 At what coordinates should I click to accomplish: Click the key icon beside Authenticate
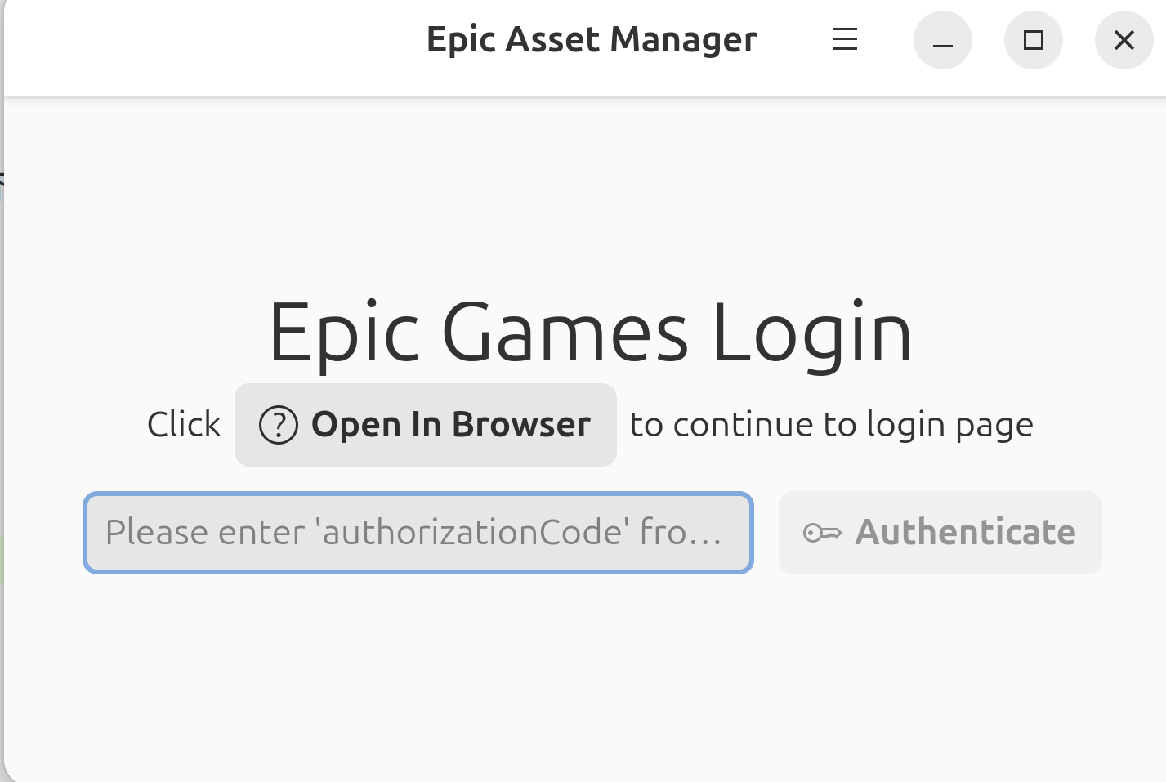pyautogui.click(x=822, y=533)
